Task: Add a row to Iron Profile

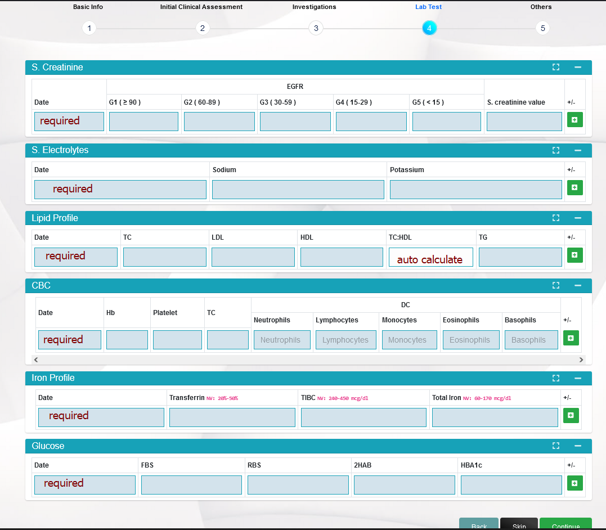Action: (571, 415)
